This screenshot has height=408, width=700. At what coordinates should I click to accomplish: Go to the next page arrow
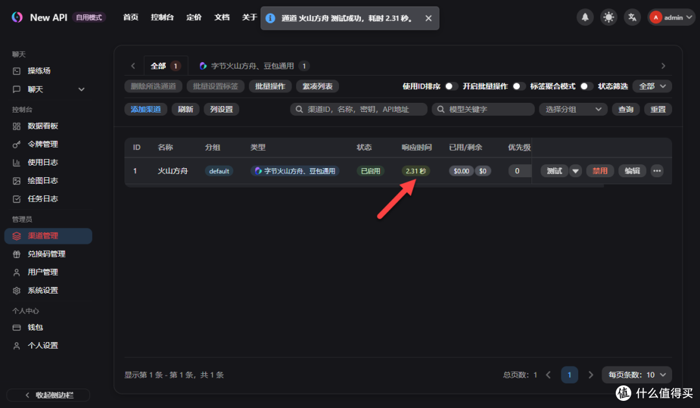tap(590, 375)
